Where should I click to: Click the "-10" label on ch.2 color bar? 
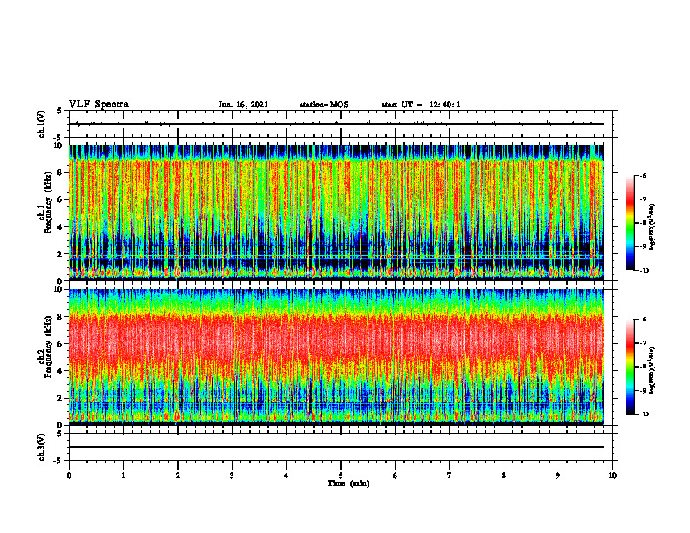click(644, 415)
